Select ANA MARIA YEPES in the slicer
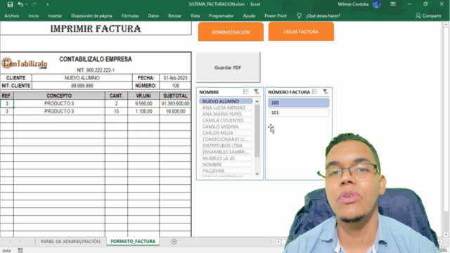 point(226,114)
